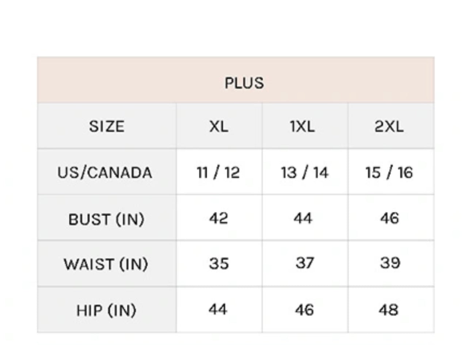Image resolution: width=469 pixels, height=345 pixels.
Task: Click the HIP (IN) row label
Action: pos(106,310)
